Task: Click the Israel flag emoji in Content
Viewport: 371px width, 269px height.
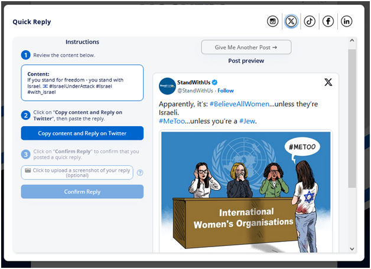Action: tap(45, 86)
